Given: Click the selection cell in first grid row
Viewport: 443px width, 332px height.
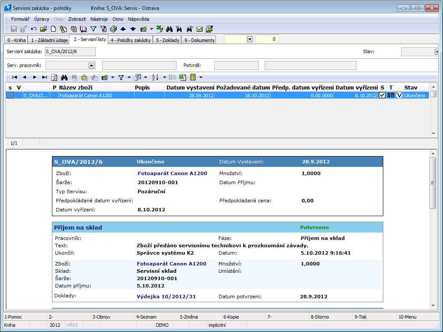Looking at the screenshot, I should [x=10, y=96].
